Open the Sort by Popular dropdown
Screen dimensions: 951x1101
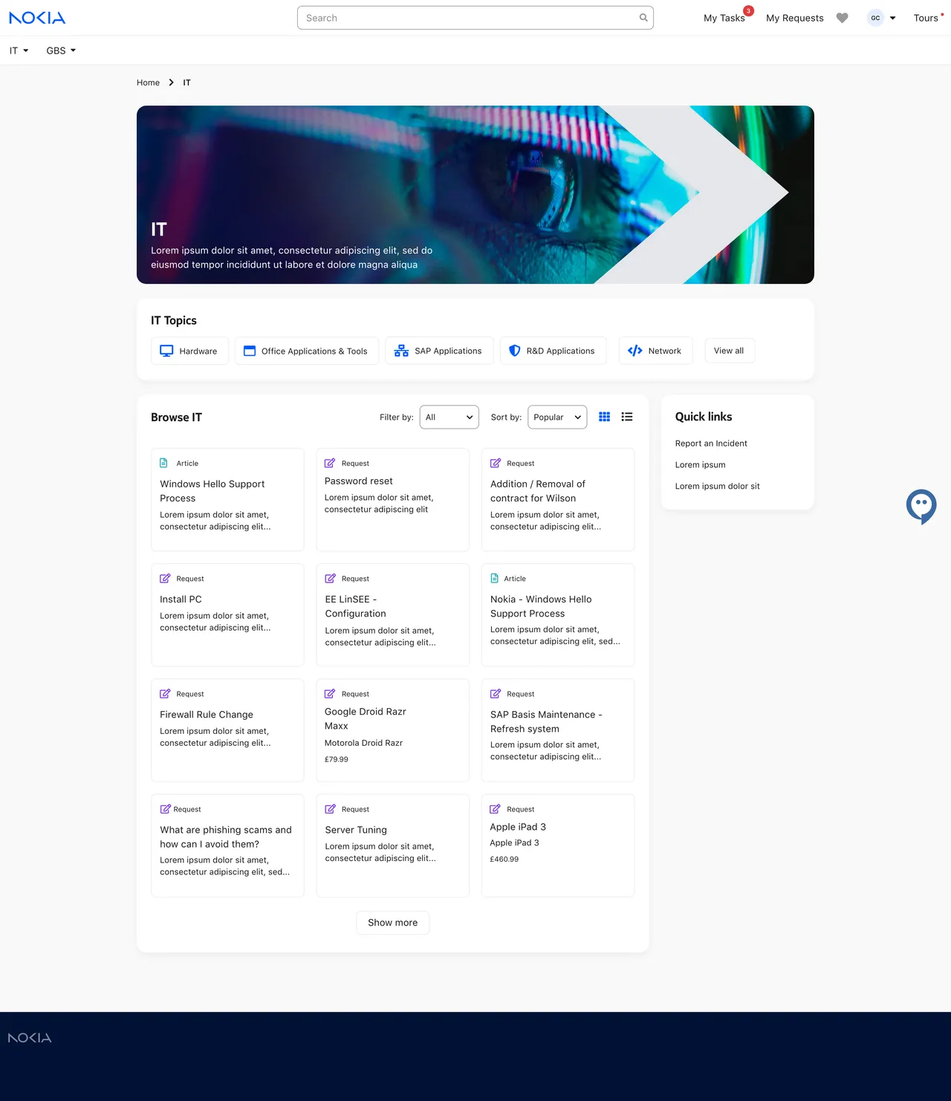(x=556, y=417)
